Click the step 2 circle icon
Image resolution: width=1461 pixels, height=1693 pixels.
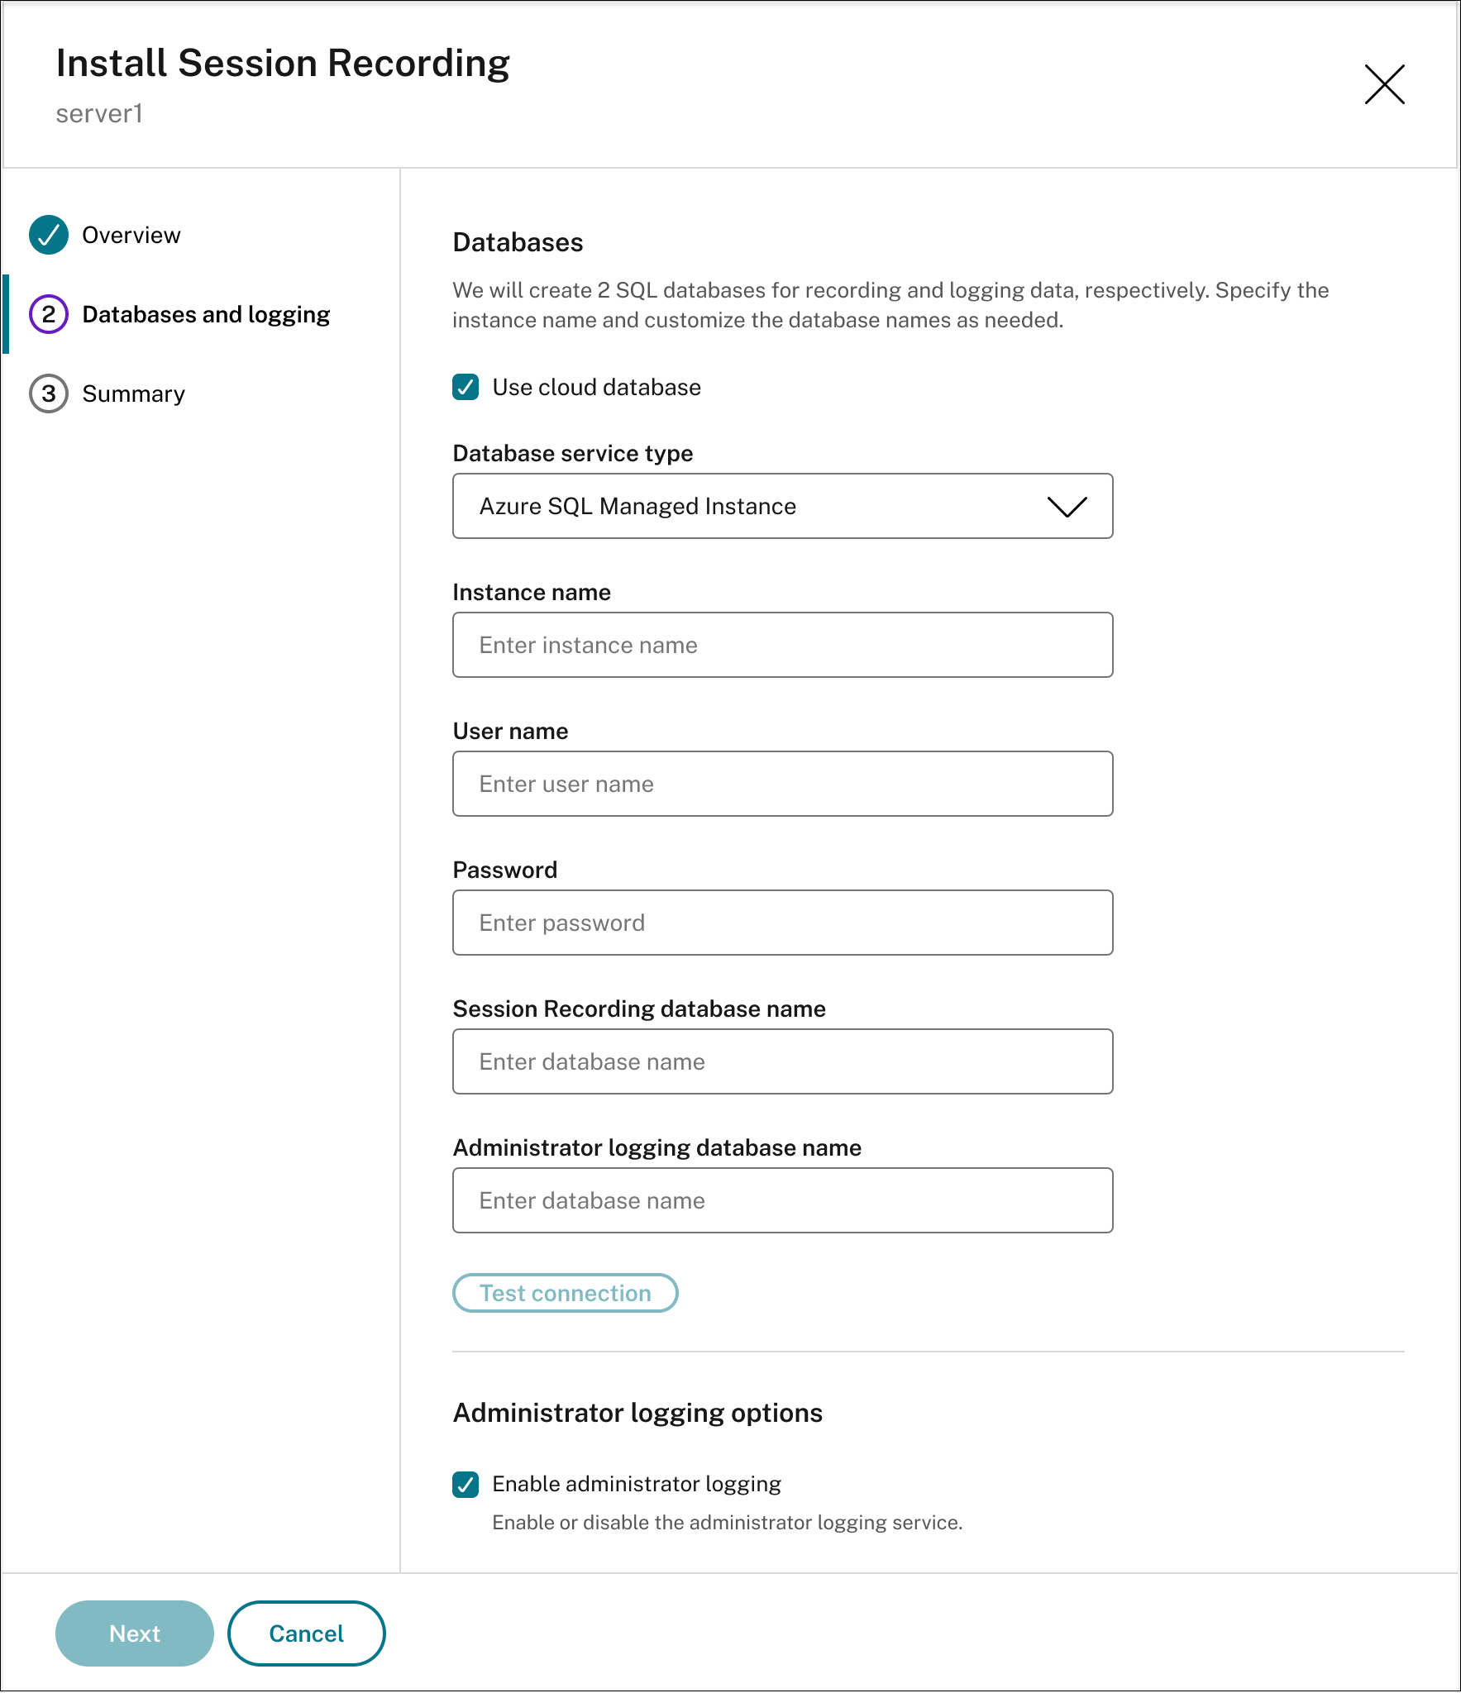tap(49, 314)
